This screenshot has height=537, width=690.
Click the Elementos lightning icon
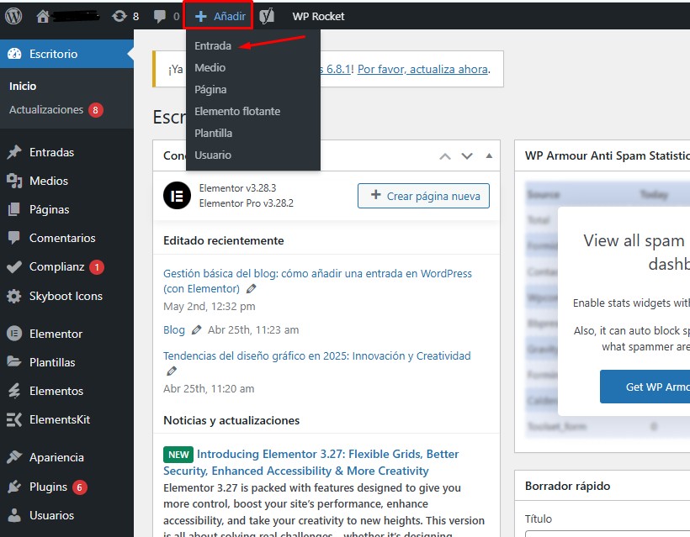coord(14,391)
